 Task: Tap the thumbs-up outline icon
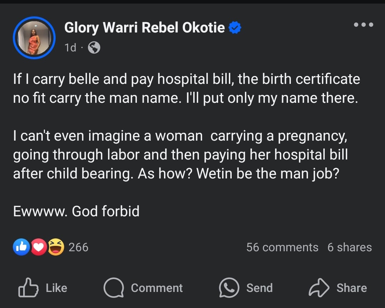(28, 288)
